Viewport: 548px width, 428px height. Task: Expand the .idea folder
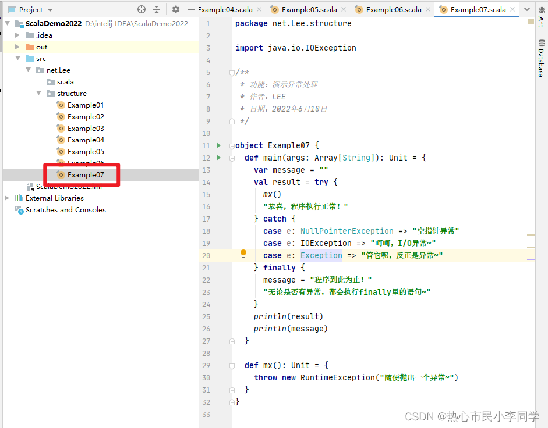pyautogui.click(x=17, y=35)
